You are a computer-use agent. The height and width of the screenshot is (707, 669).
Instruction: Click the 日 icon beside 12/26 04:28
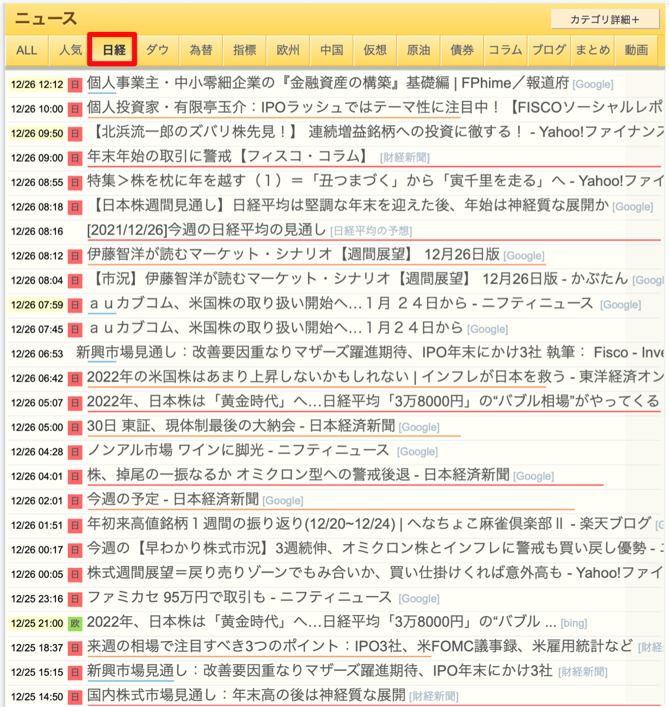75,452
